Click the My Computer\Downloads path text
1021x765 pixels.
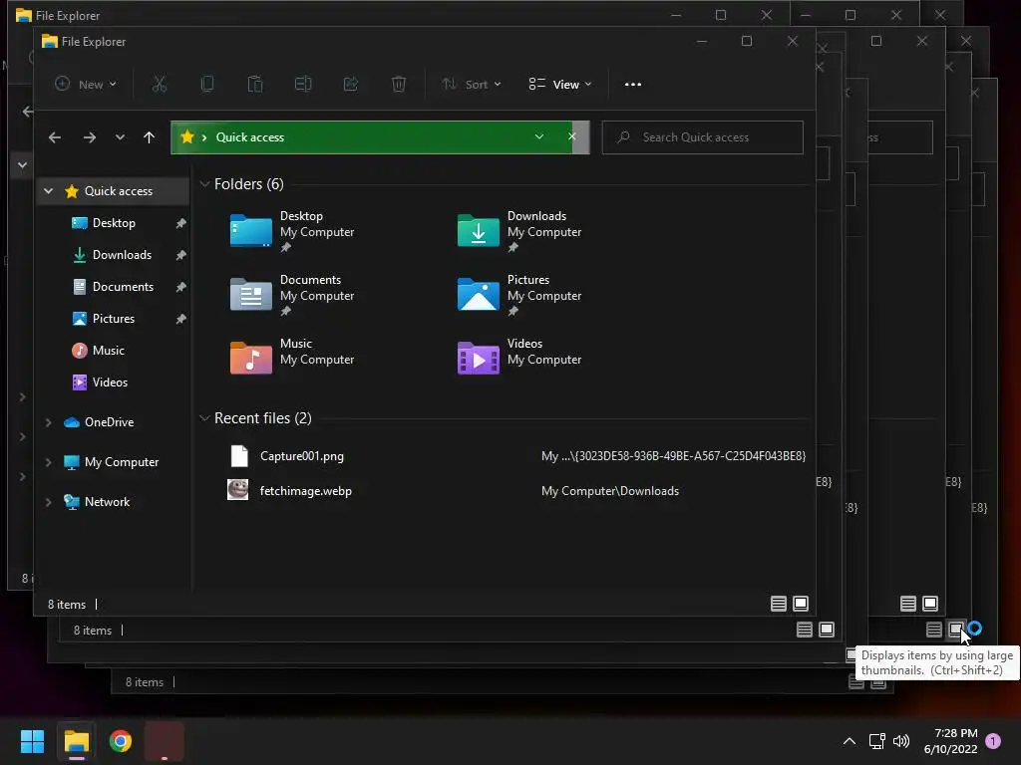coord(610,491)
